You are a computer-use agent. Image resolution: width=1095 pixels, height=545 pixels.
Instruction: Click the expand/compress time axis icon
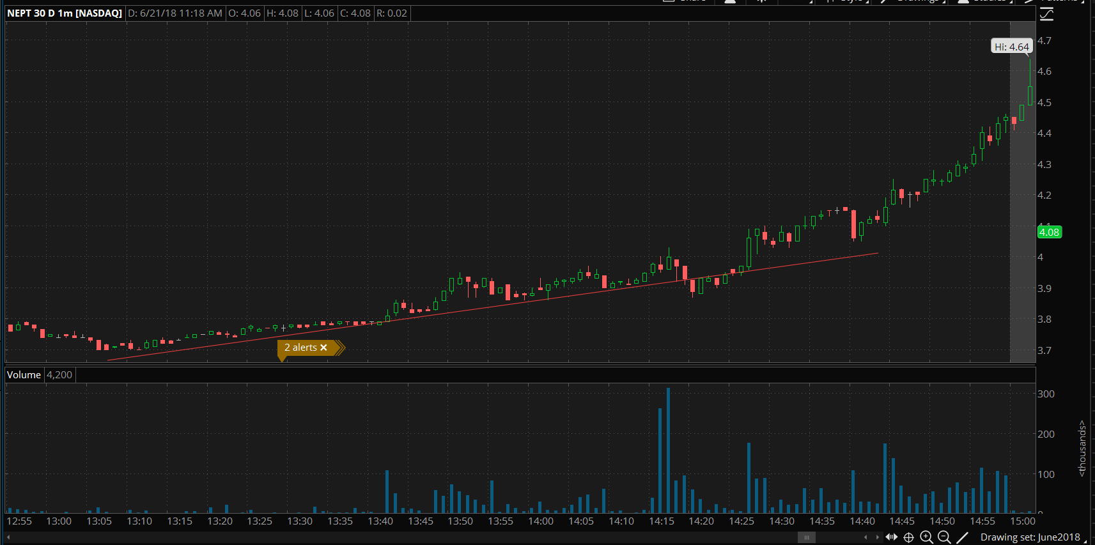coord(891,537)
